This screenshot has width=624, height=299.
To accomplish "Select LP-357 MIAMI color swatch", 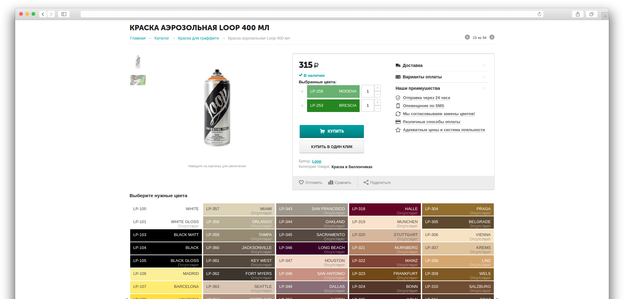I will click(x=239, y=209).
